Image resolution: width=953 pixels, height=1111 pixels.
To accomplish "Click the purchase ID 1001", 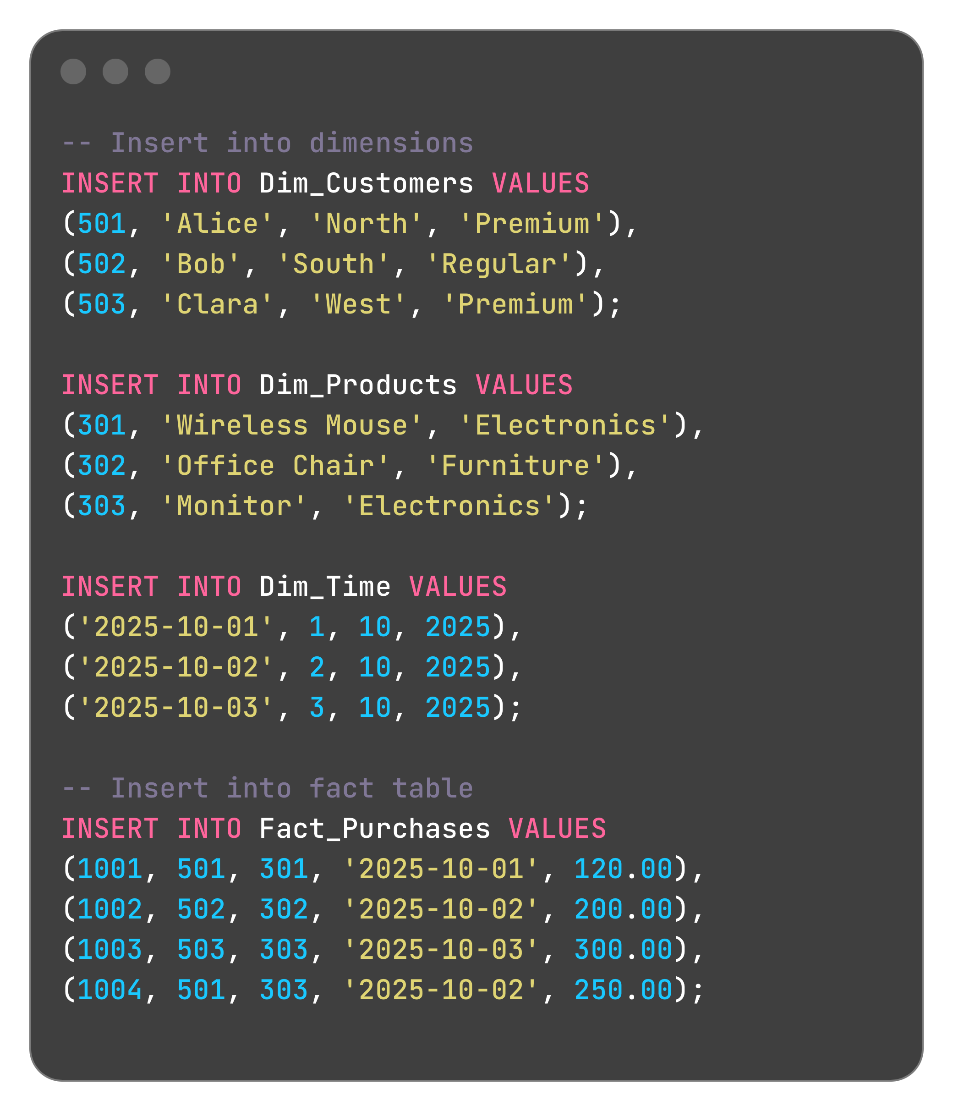I will click(110, 869).
